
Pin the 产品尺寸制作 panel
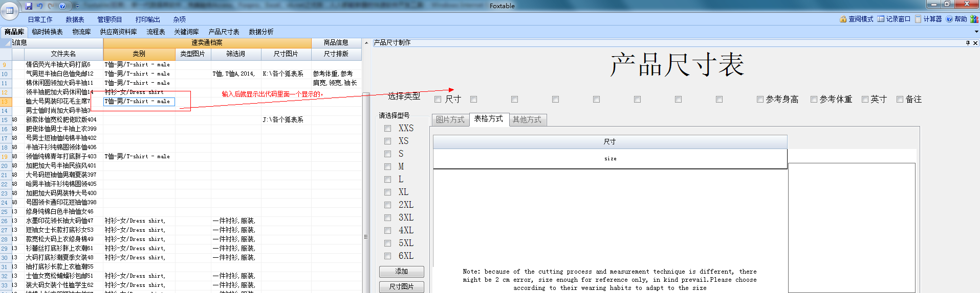click(x=968, y=43)
